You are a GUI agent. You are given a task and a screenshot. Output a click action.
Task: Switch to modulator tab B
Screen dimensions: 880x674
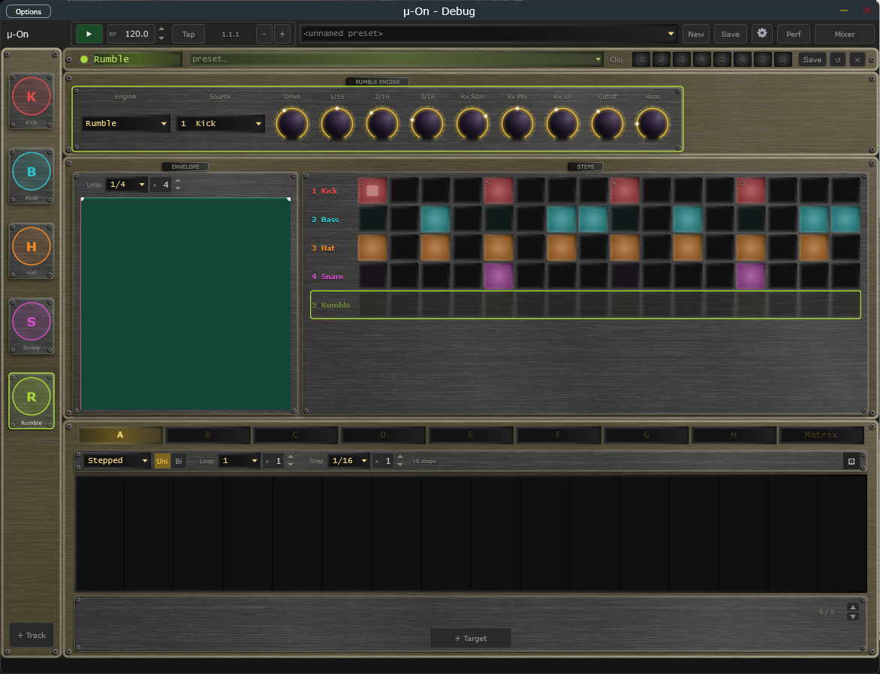(x=208, y=435)
